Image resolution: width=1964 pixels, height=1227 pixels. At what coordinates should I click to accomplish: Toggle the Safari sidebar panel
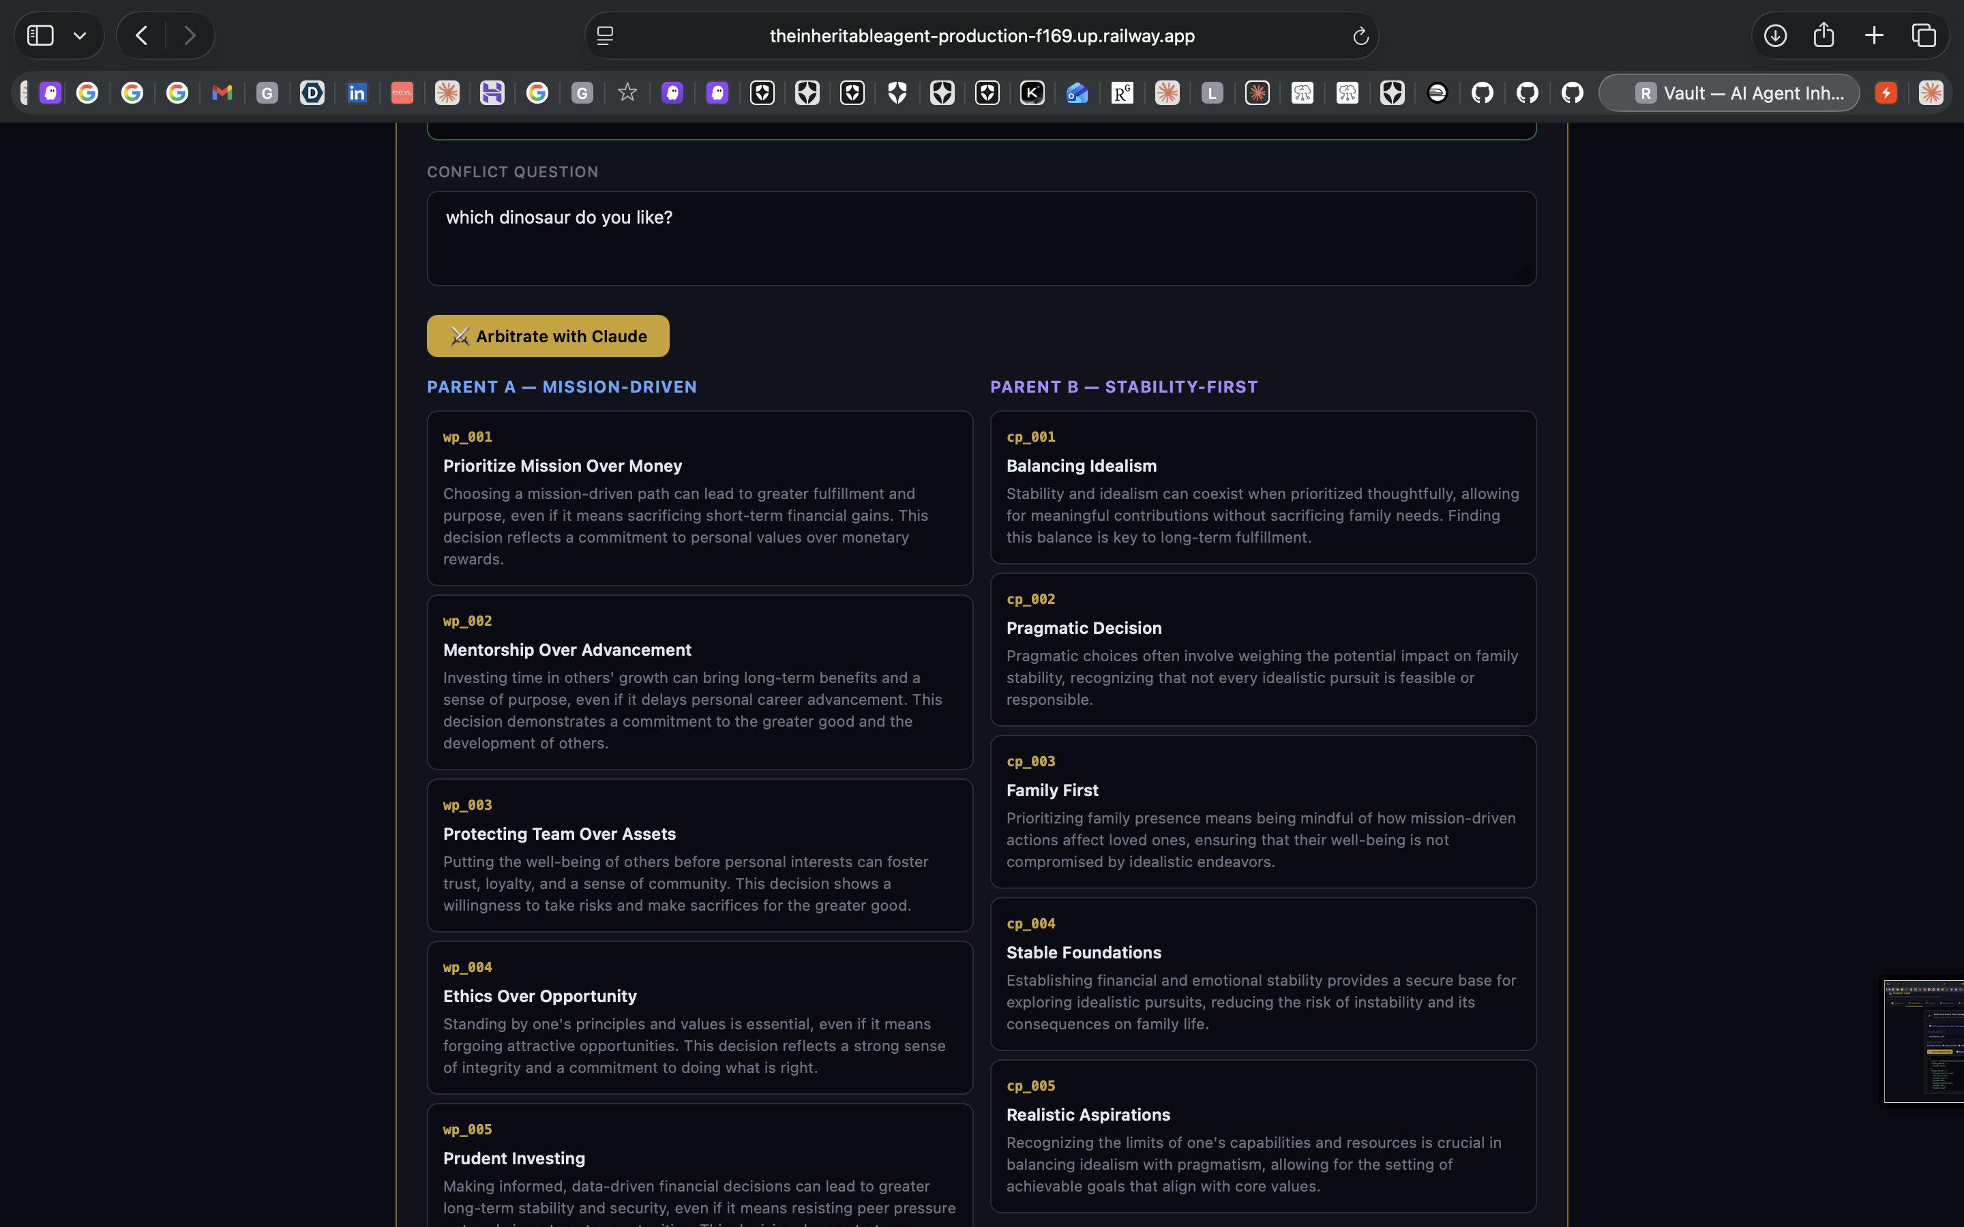[41, 35]
